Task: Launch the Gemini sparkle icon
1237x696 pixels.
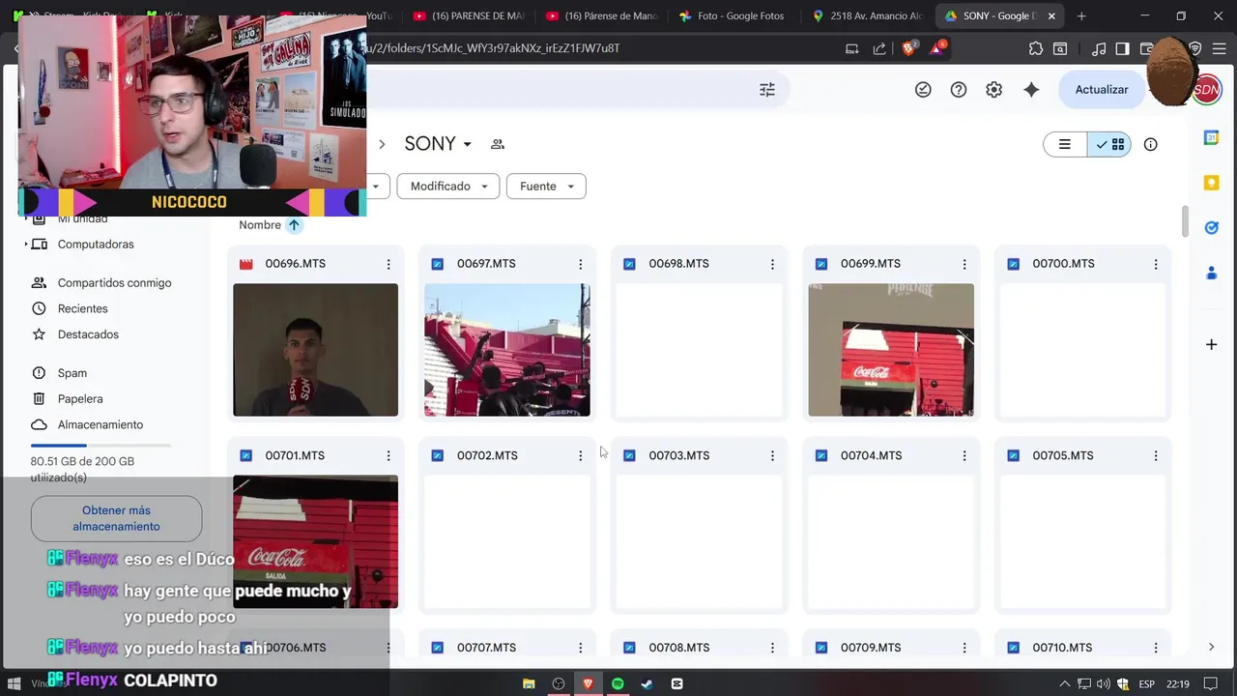Action: [1031, 90]
